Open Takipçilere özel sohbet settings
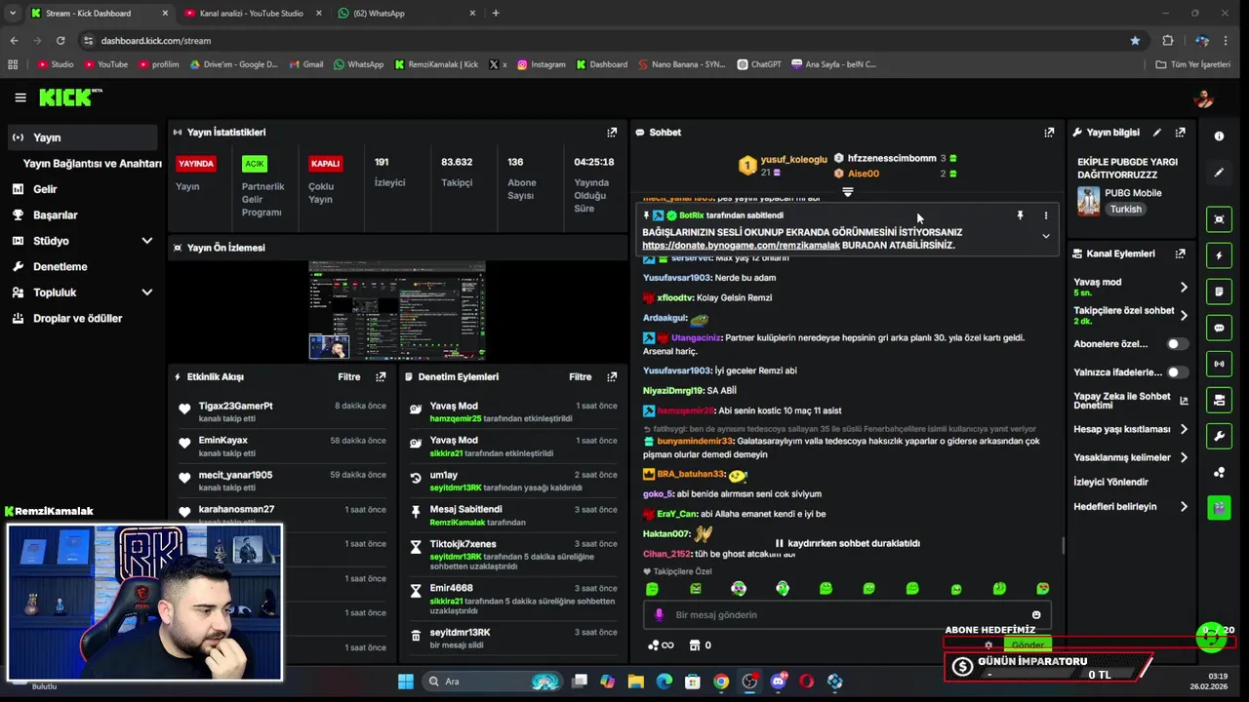This screenshot has height=702, width=1249. tap(1131, 315)
